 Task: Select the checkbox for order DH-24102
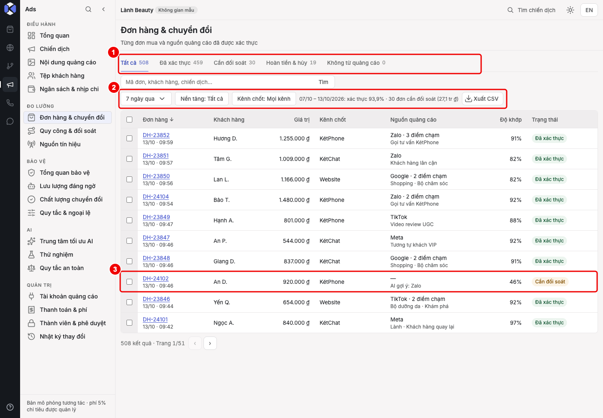(129, 282)
